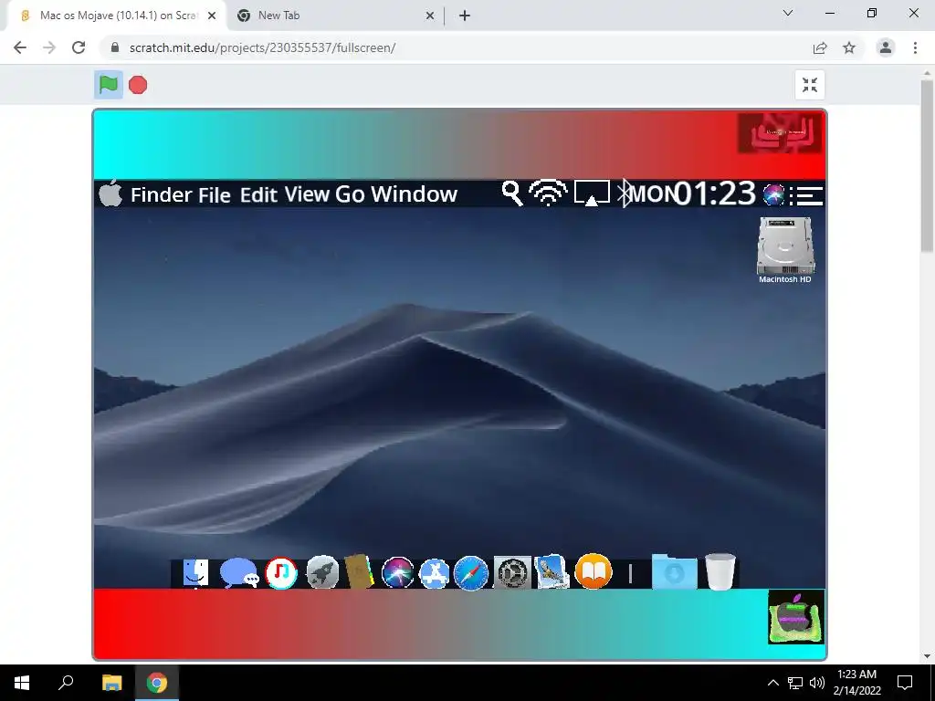Go back to previous page
This screenshot has height=701, width=935.
20,47
